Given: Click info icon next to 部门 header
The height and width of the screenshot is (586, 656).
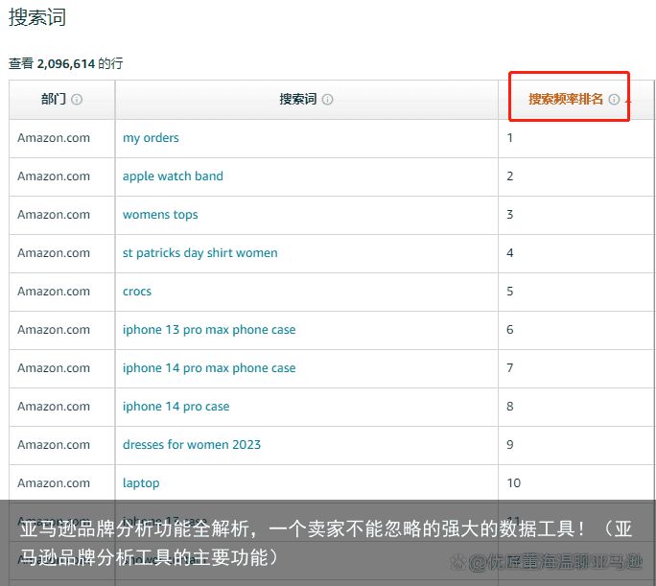Looking at the screenshot, I should tap(77, 100).
